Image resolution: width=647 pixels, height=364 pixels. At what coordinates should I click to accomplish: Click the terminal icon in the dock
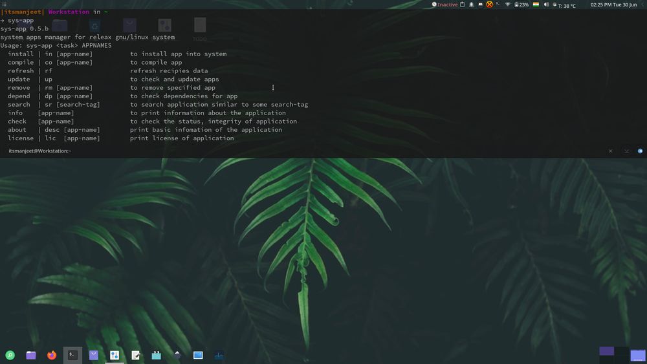point(72,355)
